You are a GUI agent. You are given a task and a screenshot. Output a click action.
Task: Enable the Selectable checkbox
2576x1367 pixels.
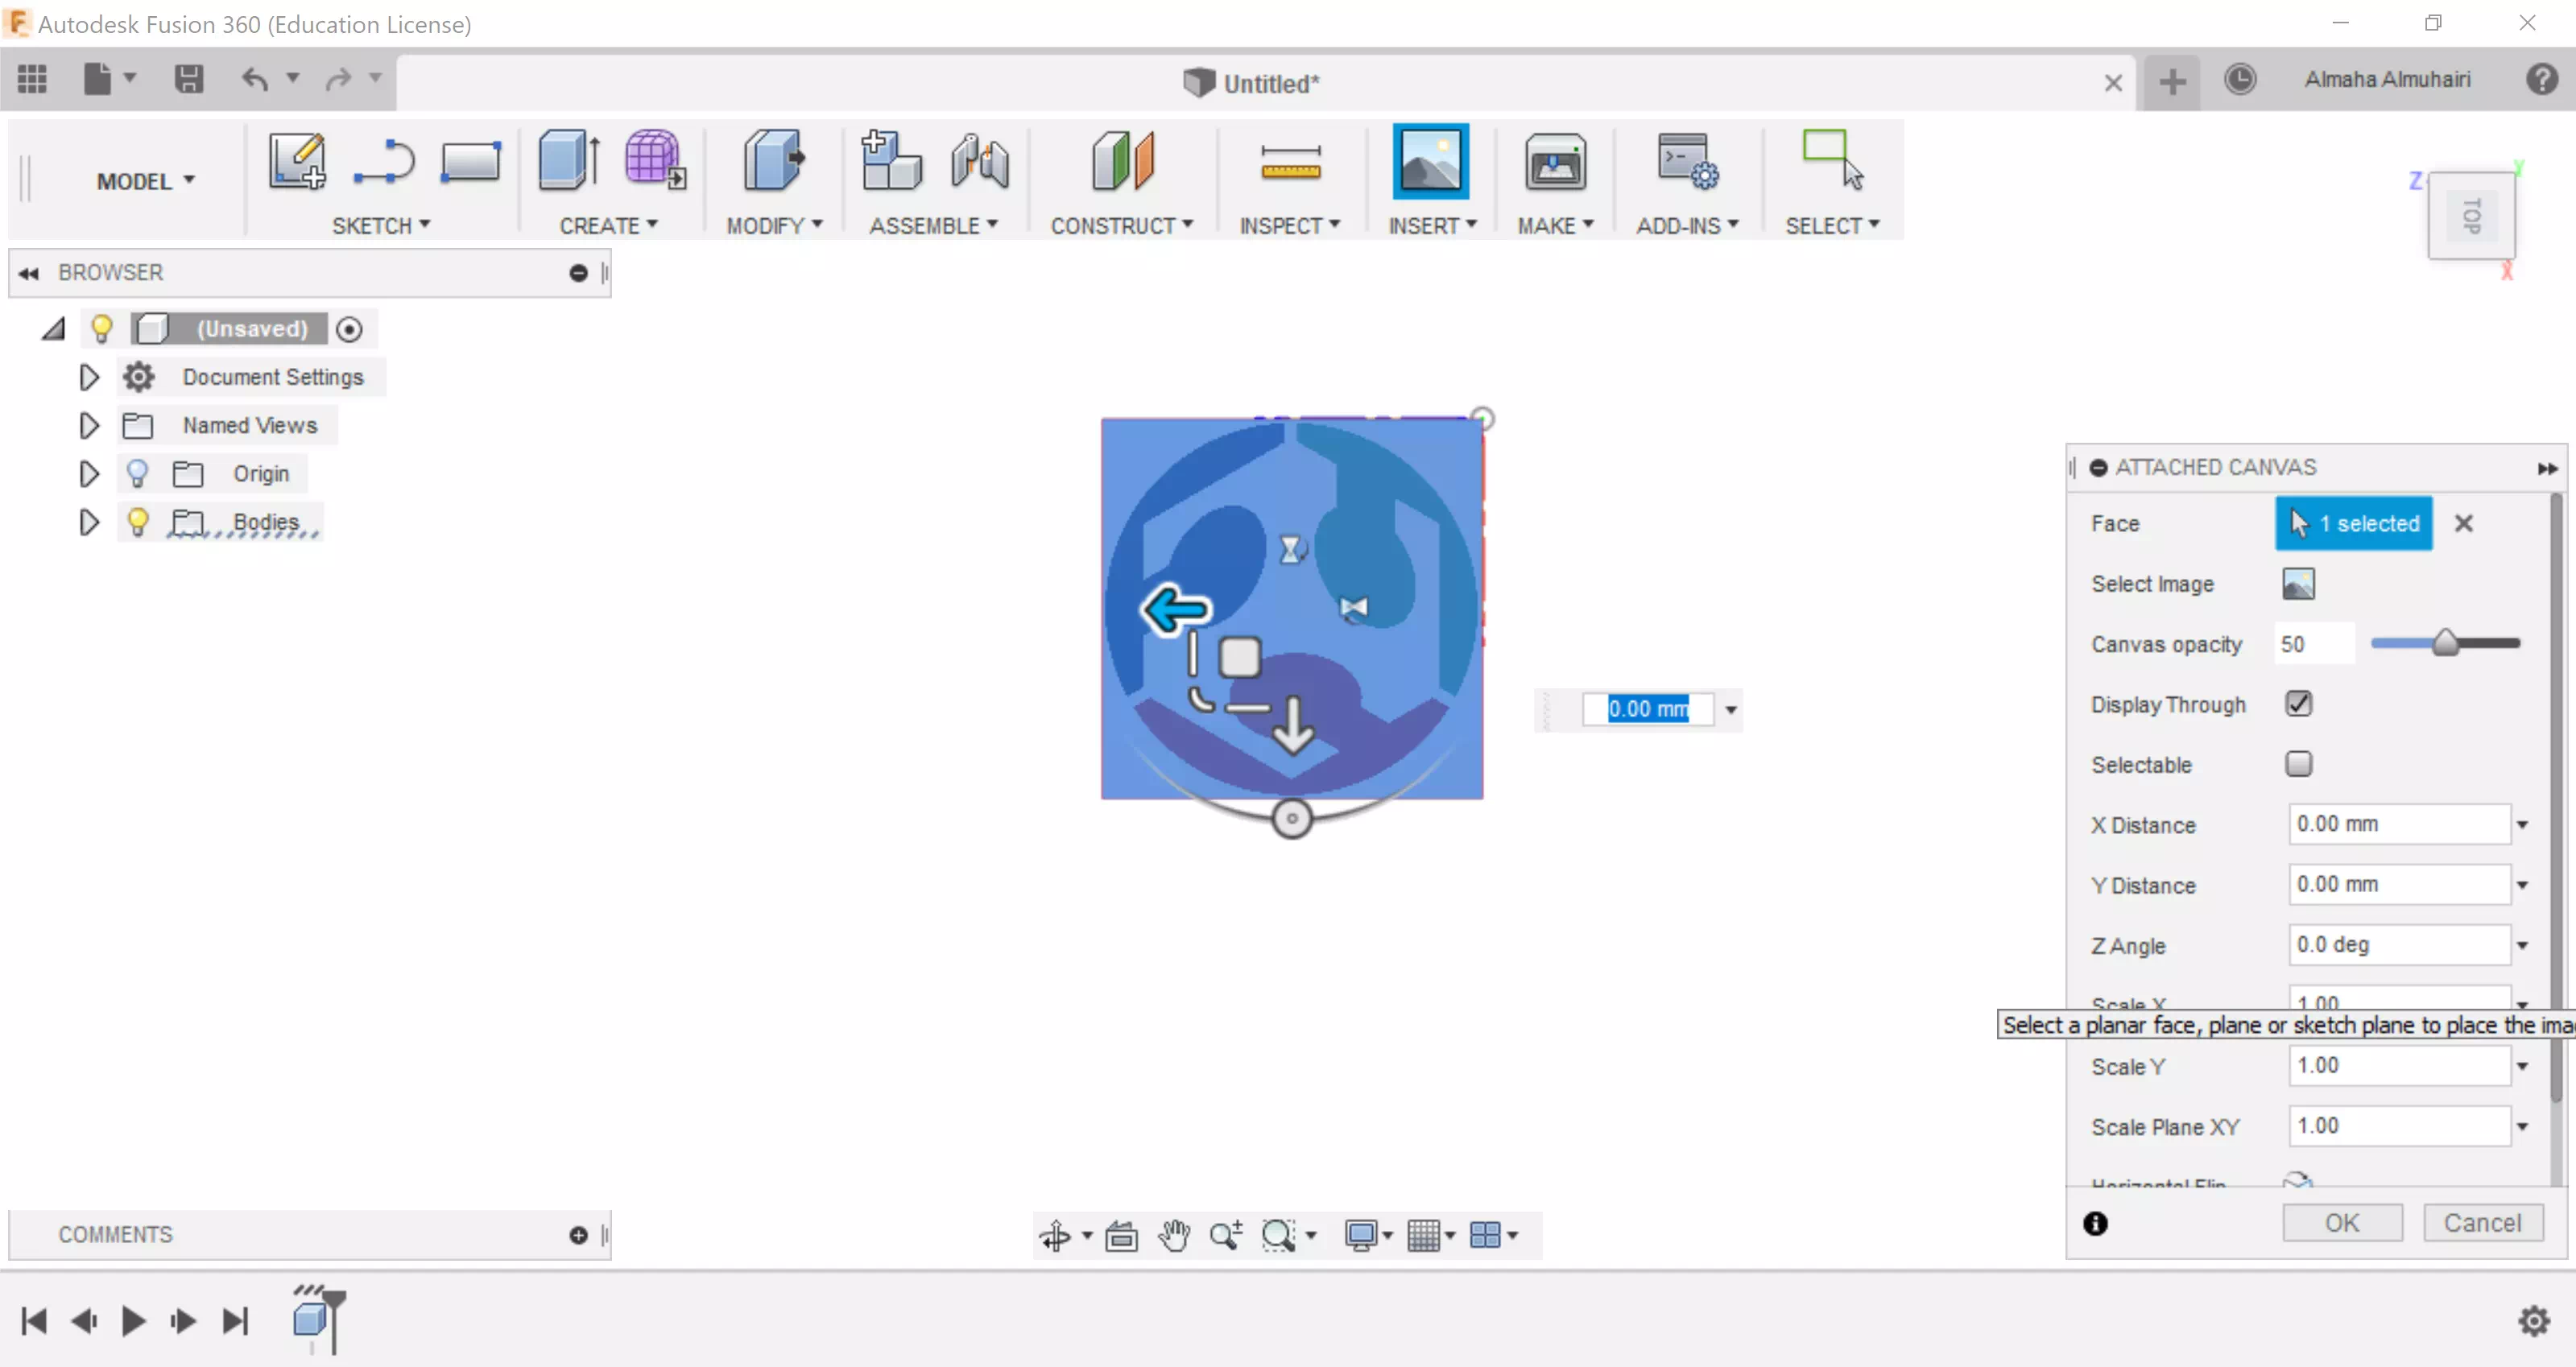[x=2298, y=763]
